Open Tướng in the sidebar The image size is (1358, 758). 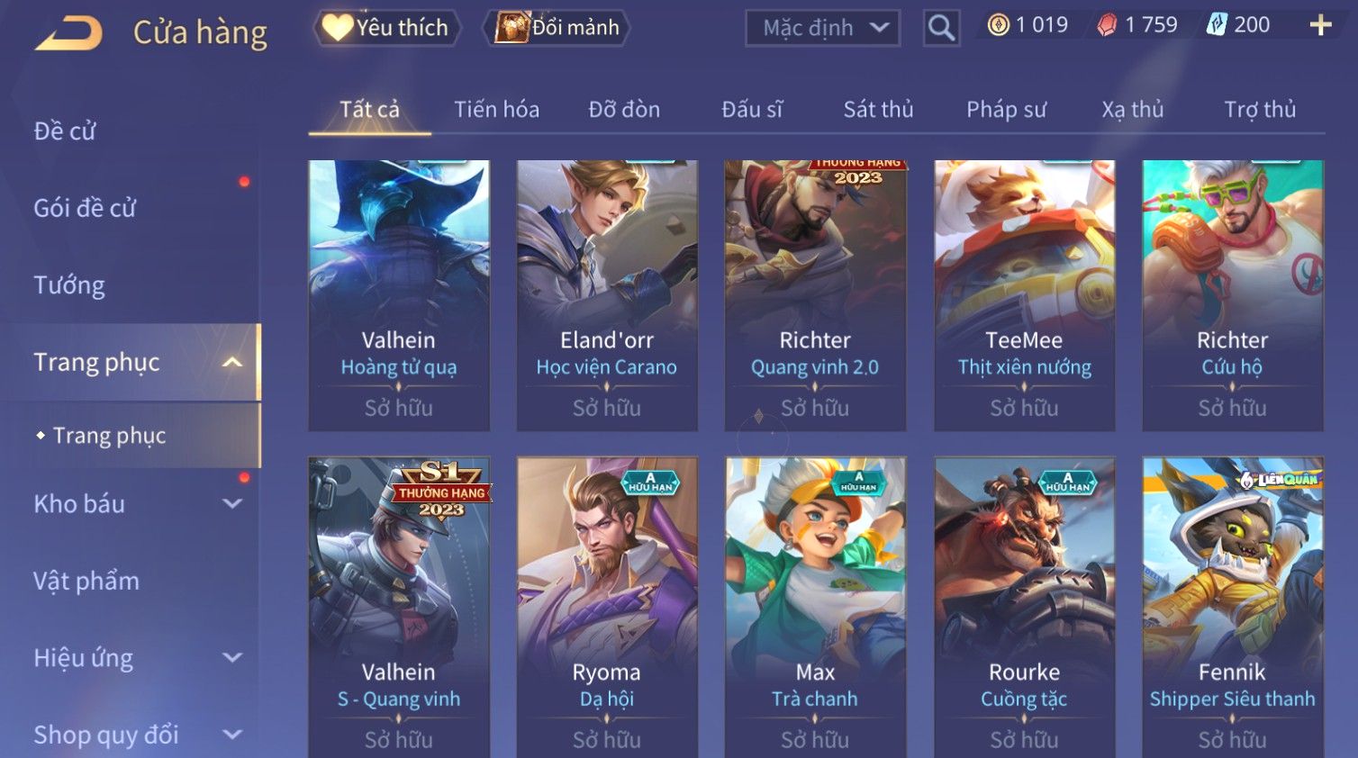(x=69, y=285)
